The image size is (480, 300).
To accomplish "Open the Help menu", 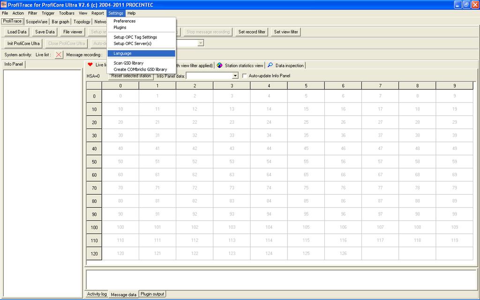I will 132,13.
